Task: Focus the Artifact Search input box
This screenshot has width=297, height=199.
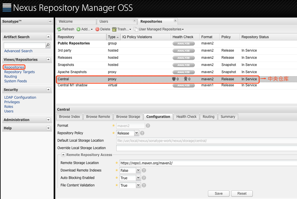Action: coord(25,45)
